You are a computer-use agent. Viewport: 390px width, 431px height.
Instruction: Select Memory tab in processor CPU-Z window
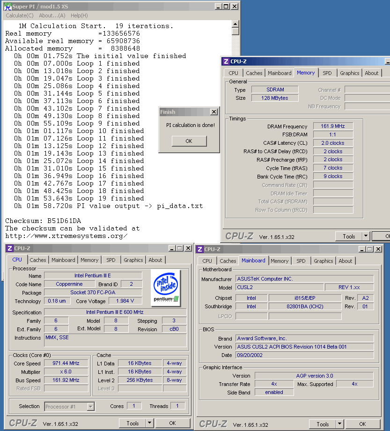pos(89,260)
